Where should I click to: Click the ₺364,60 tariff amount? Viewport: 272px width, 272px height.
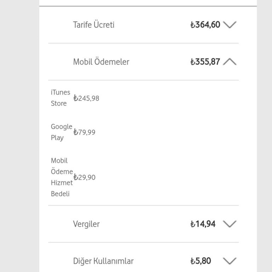coord(205,25)
